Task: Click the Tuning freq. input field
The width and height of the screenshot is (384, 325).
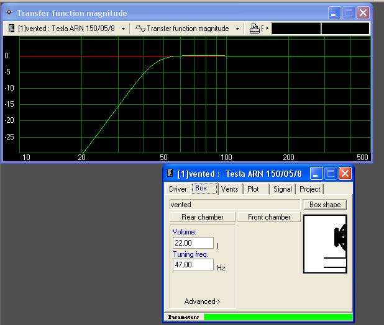Action: pyautogui.click(x=193, y=265)
